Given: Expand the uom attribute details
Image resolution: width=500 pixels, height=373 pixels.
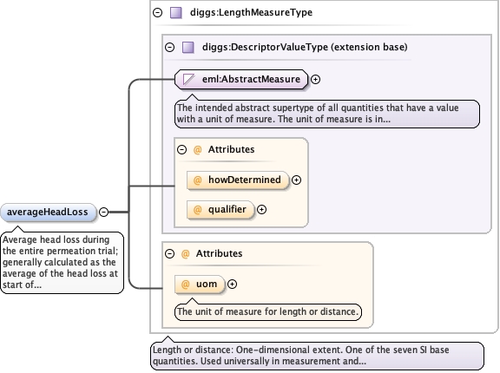Looking at the screenshot, I should click(x=232, y=285).
